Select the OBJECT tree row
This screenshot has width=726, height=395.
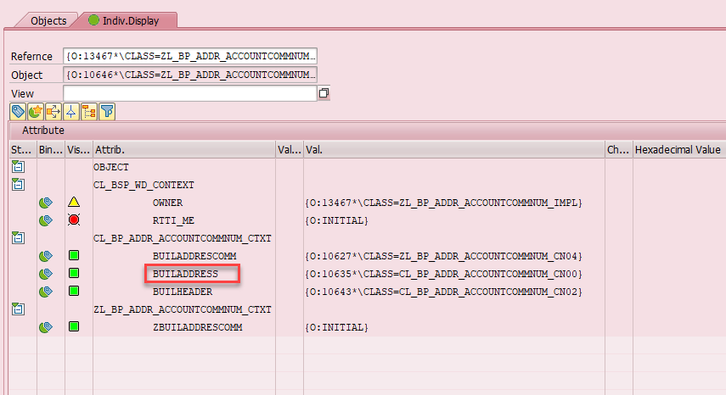(111, 167)
